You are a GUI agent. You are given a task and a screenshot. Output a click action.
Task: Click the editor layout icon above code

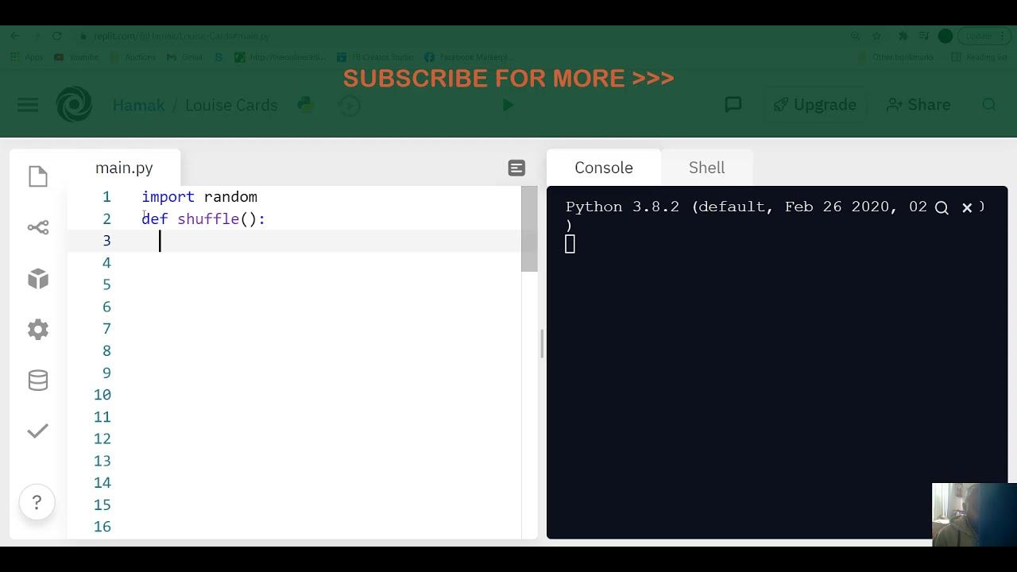click(x=516, y=168)
